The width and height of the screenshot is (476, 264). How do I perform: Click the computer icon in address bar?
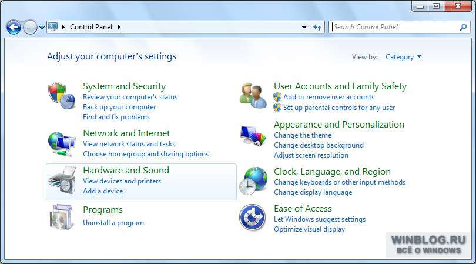[53, 26]
